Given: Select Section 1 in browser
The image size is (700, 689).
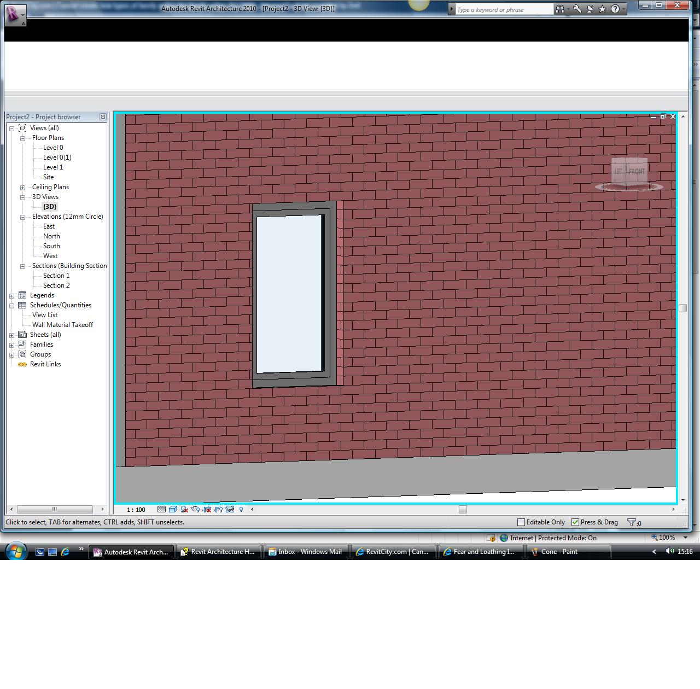Looking at the screenshot, I should (x=56, y=276).
